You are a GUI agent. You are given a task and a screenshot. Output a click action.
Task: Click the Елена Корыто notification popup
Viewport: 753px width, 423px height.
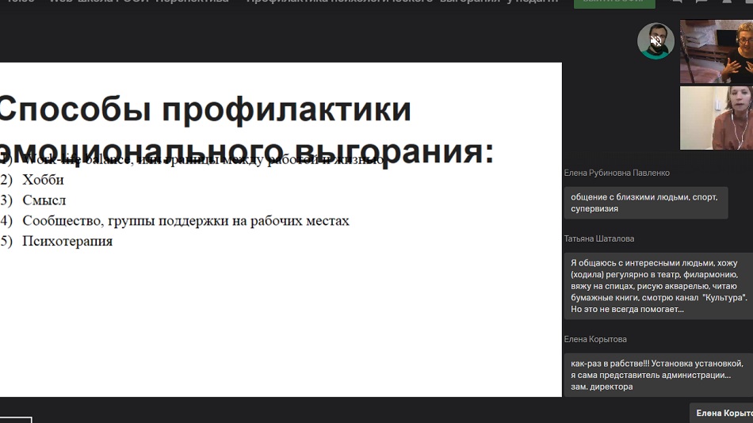721,413
